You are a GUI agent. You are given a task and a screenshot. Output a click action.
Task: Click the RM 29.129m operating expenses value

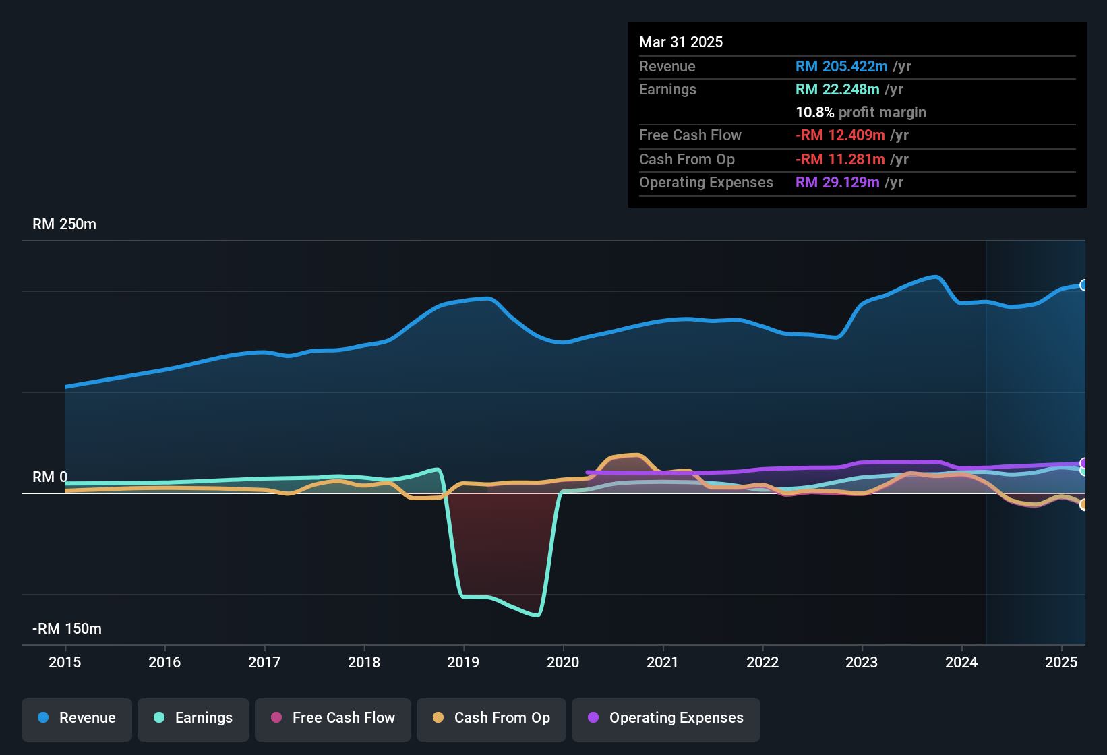click(x=837, y=182)
